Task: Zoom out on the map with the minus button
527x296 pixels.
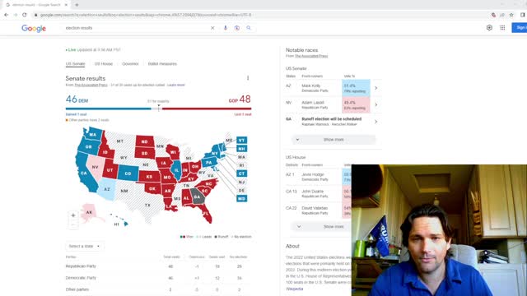Action: [73, 224]
